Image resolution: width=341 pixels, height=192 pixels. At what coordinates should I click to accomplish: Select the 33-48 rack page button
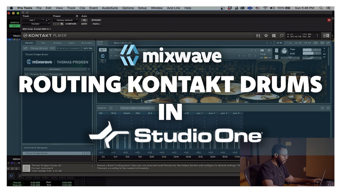coord(298,43)
